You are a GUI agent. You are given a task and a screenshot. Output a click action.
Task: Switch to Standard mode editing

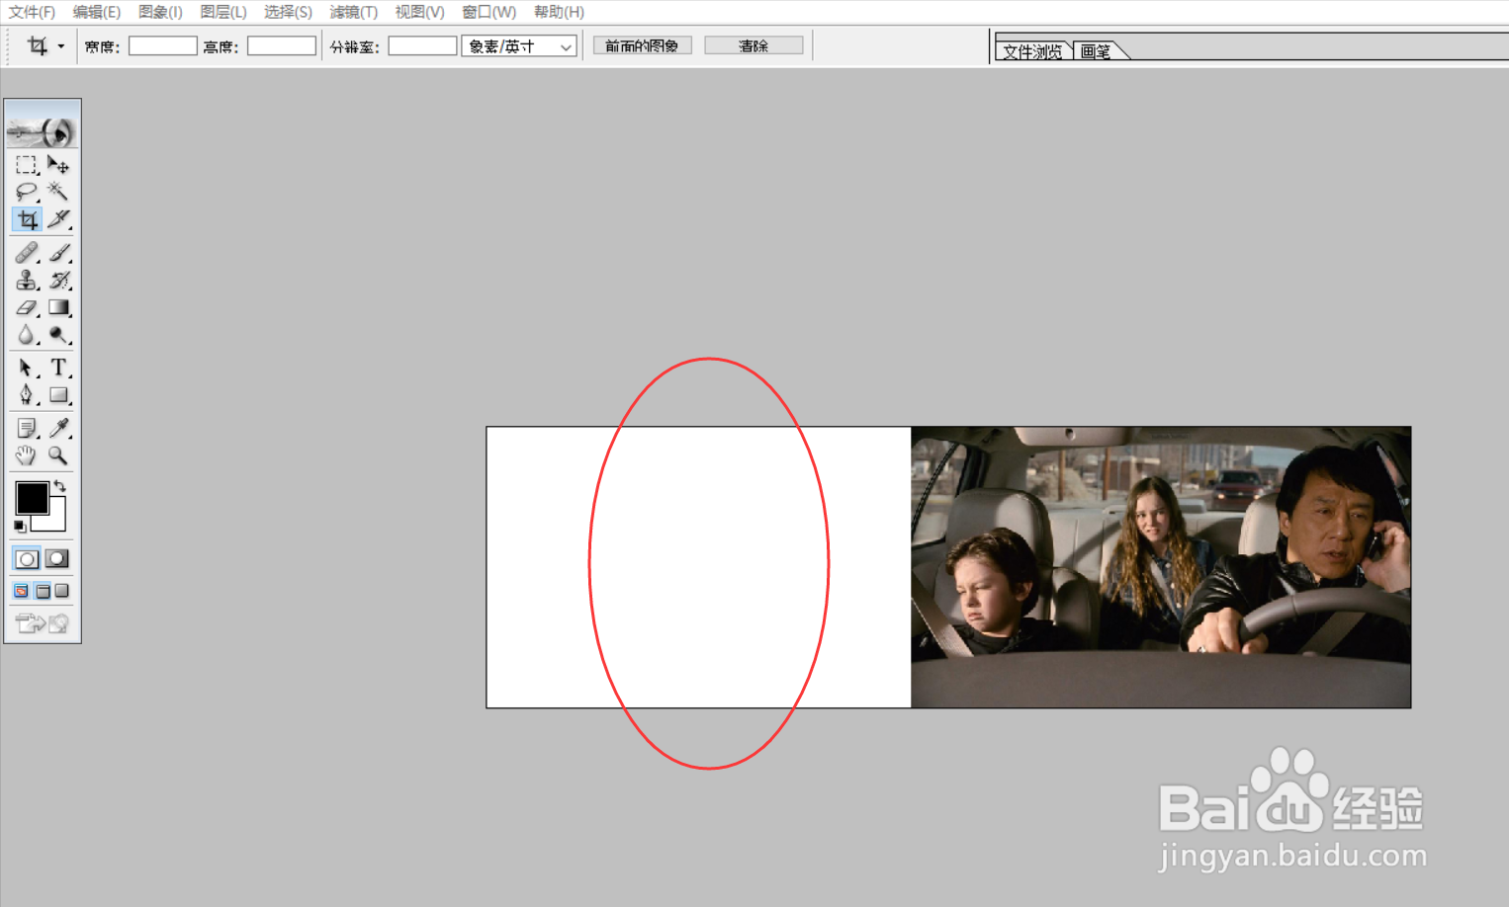27,559
